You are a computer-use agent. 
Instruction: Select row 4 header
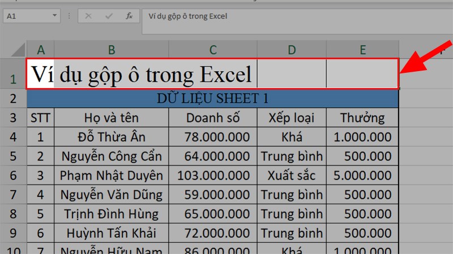point(13,137)
